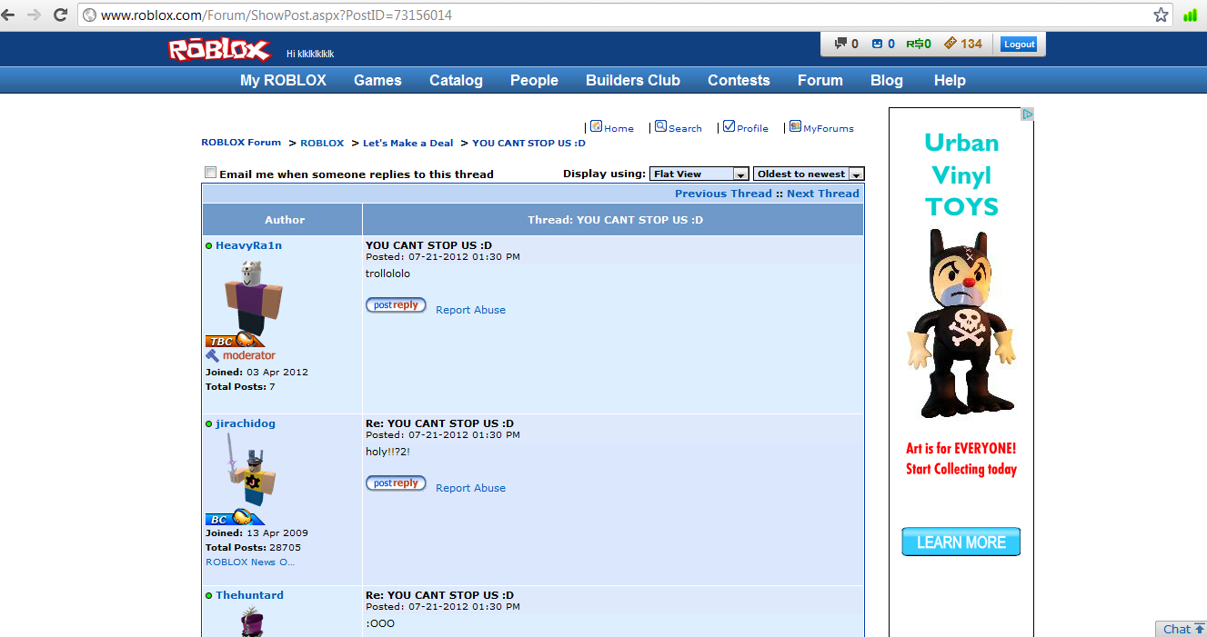The height and width of the screenshot is (637, 1207).
Task: Report abuse on HeavyRa1n's post
Action: tap(470, 310)
